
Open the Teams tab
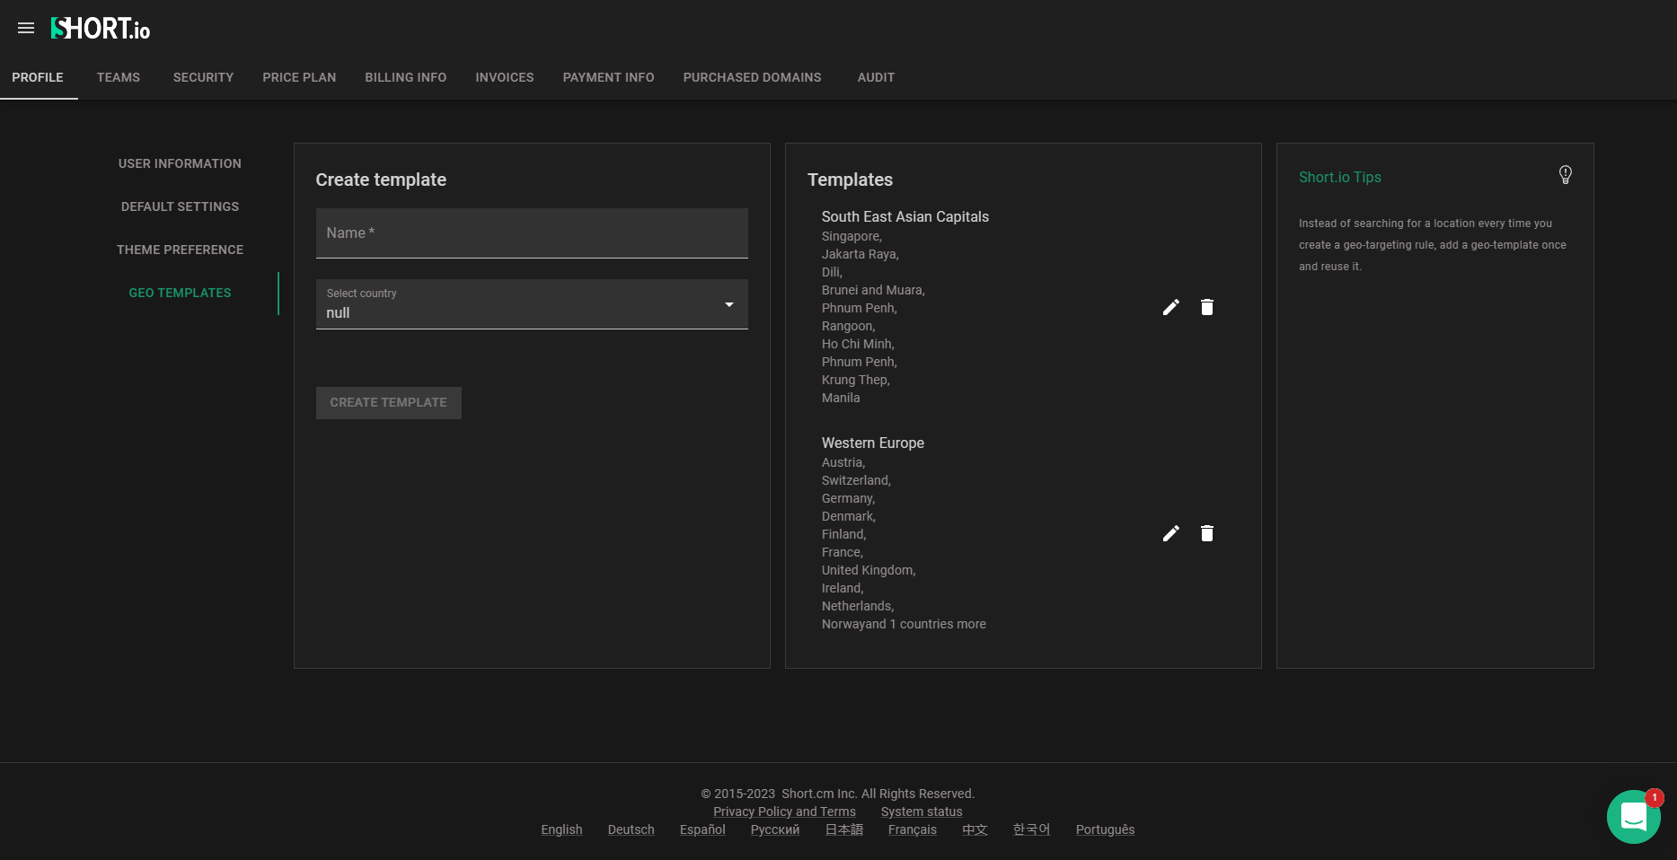click(x=119, y=77)
